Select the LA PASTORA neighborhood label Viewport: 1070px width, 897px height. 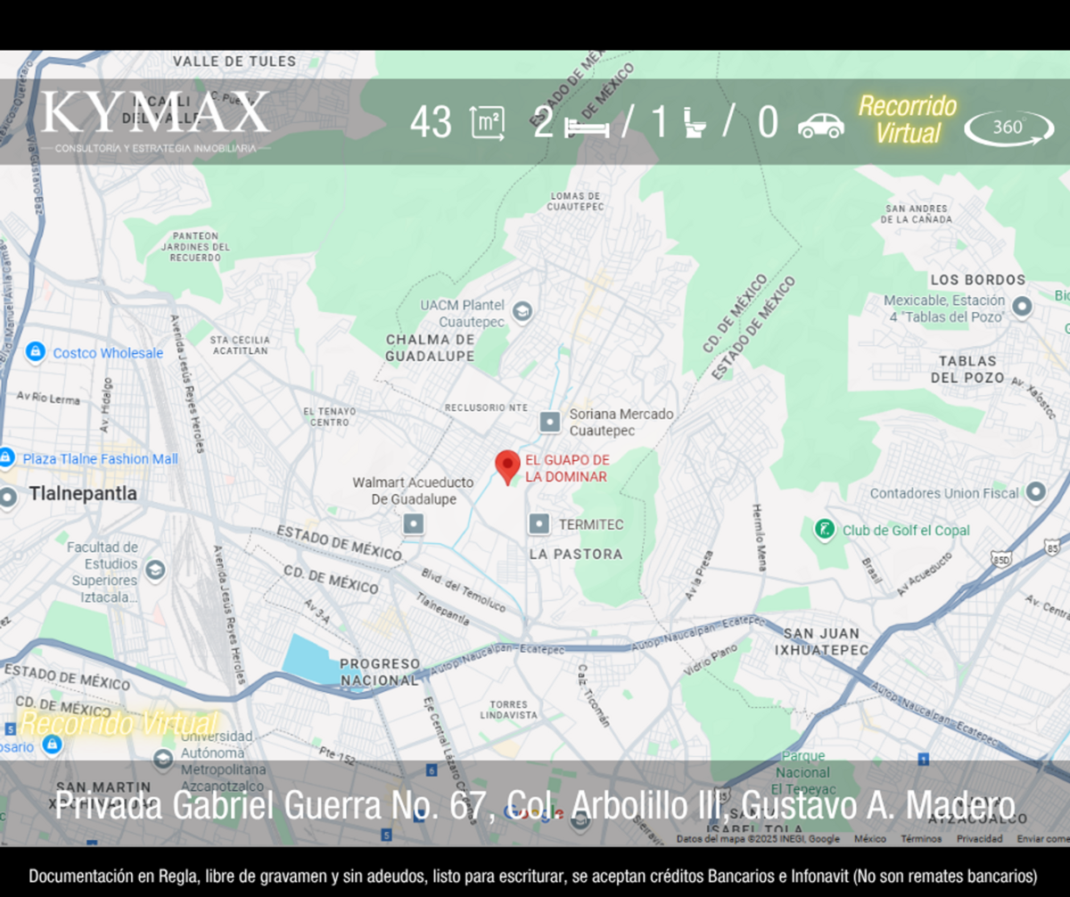point(576,554)
